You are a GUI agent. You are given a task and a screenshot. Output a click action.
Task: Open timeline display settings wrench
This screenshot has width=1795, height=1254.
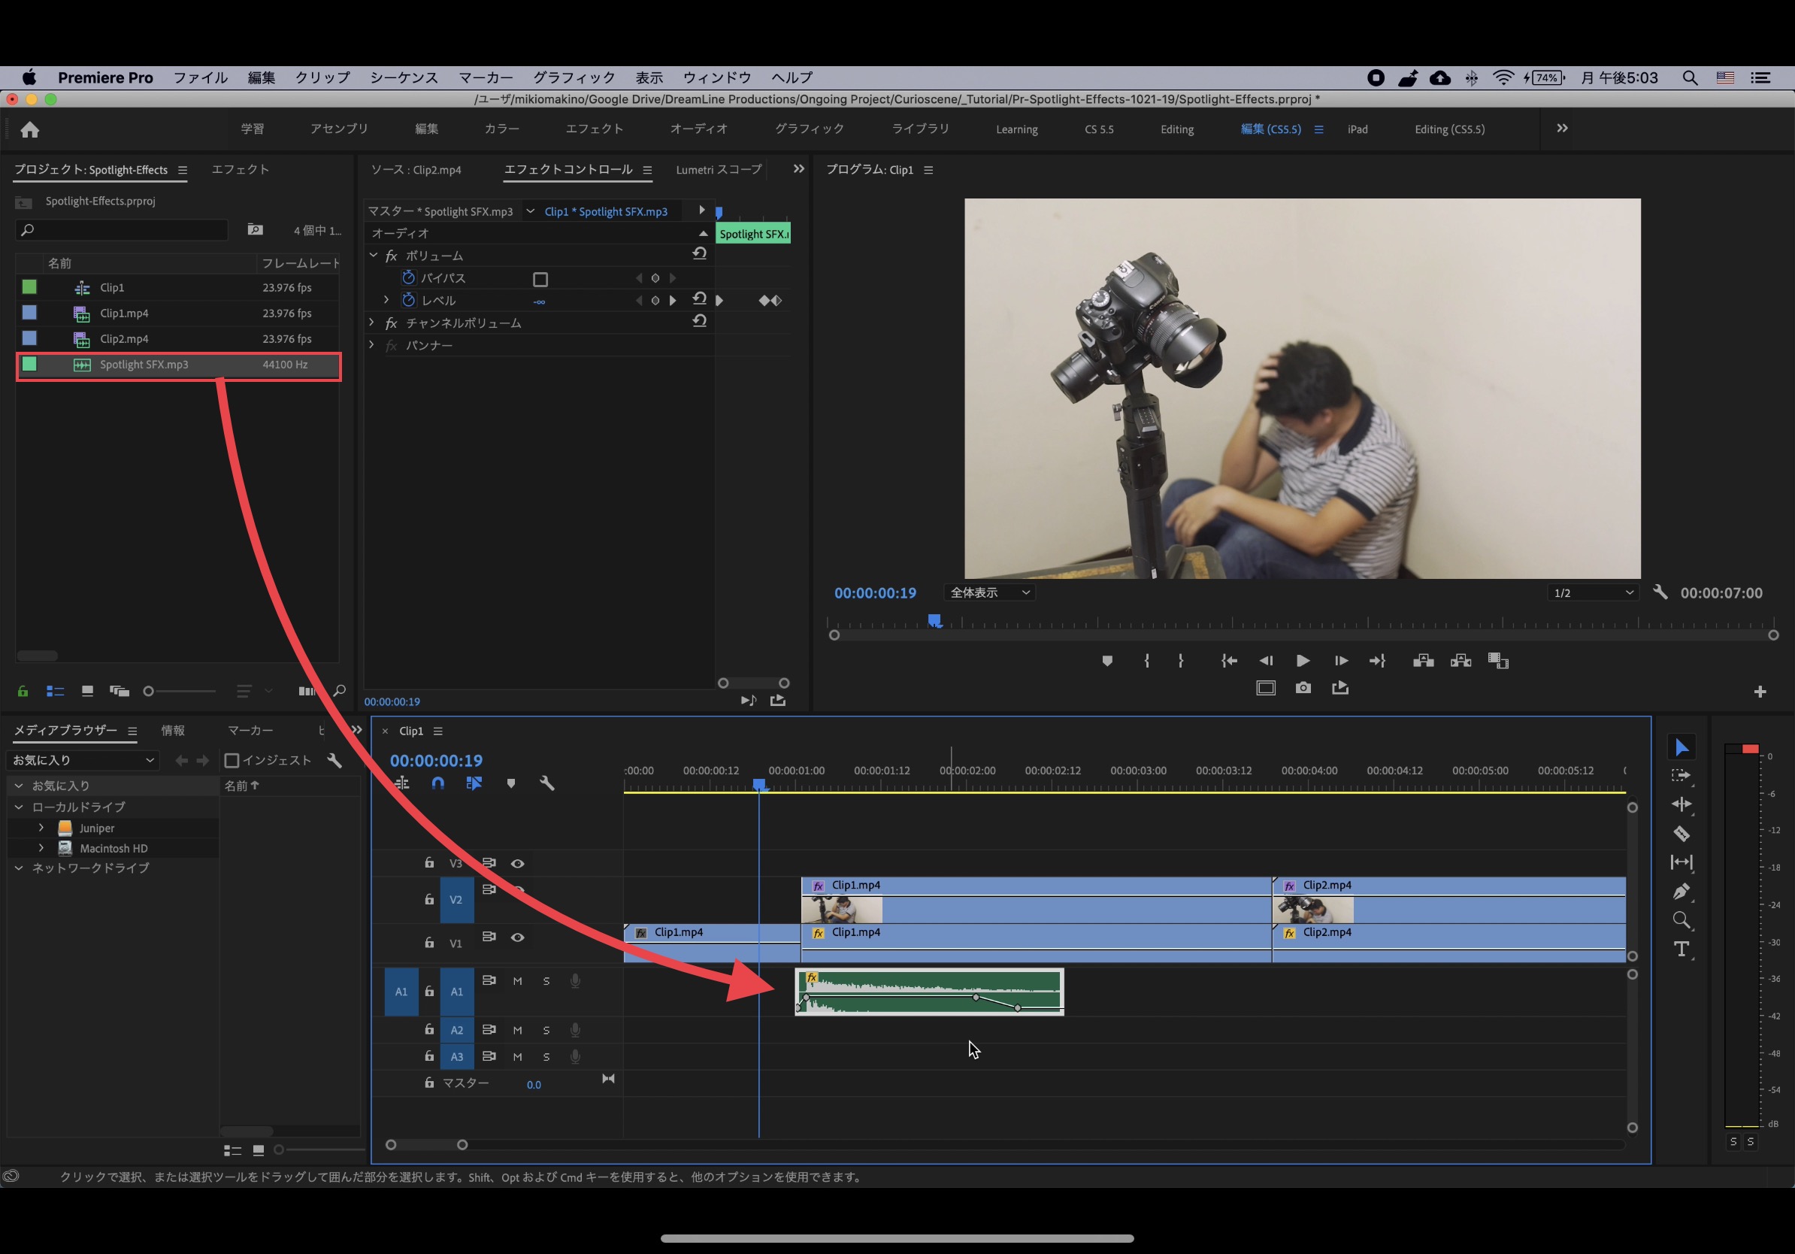pyautogui.click(x=546, y=783)
